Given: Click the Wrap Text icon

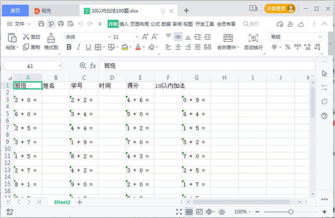Looking at the screenshot, I should 253,42.
